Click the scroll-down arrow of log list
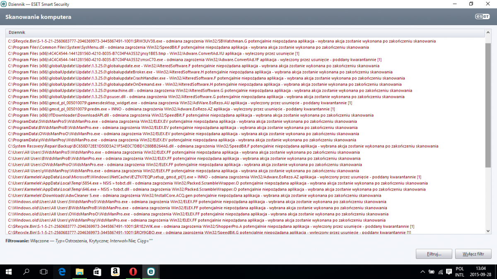Image resolution: width=497 pixels, height=279 pixels. (x=488, y=231)
